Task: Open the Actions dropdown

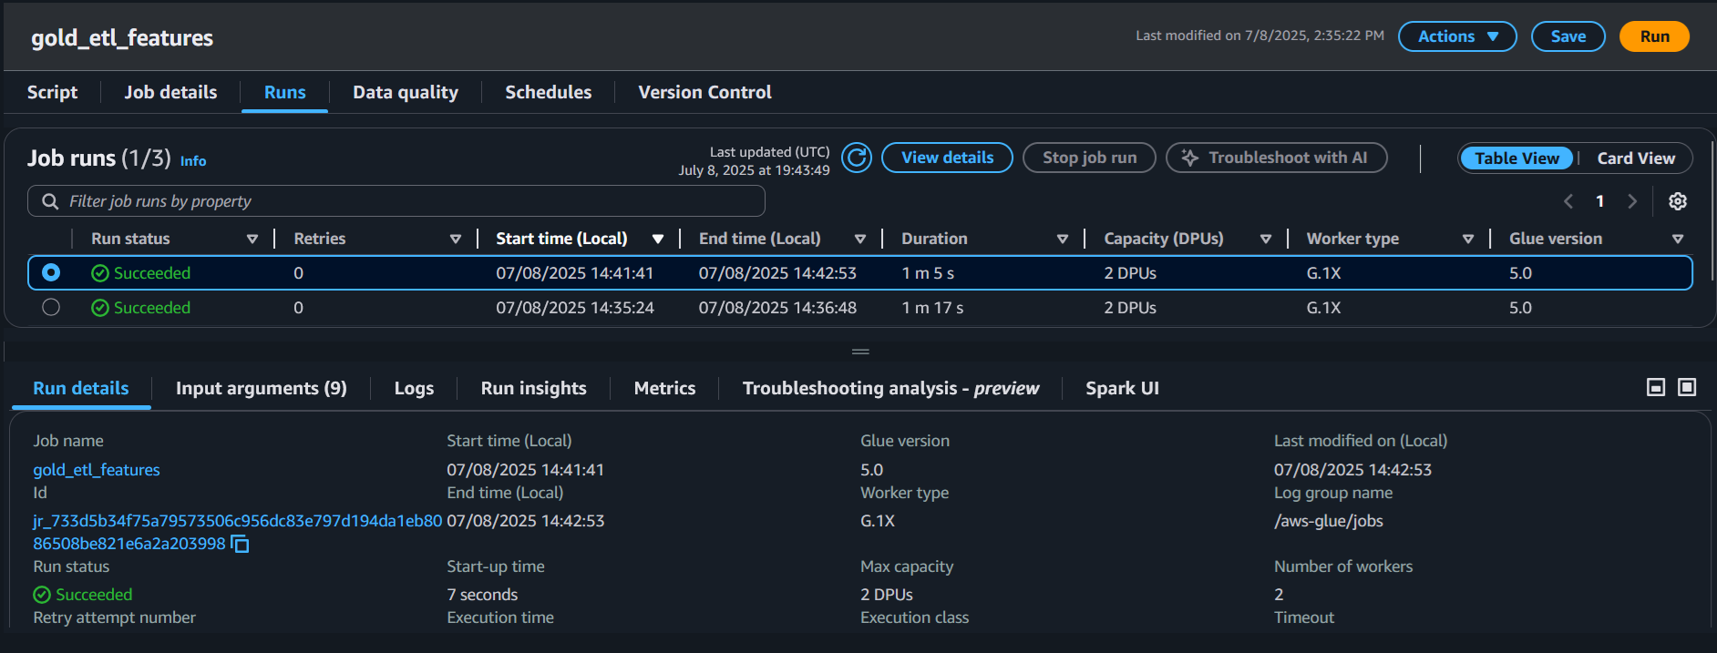Action: (x=1457, y=36)
